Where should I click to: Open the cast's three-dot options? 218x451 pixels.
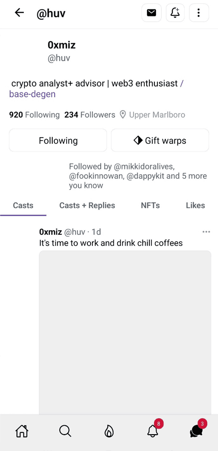(206, 232)
